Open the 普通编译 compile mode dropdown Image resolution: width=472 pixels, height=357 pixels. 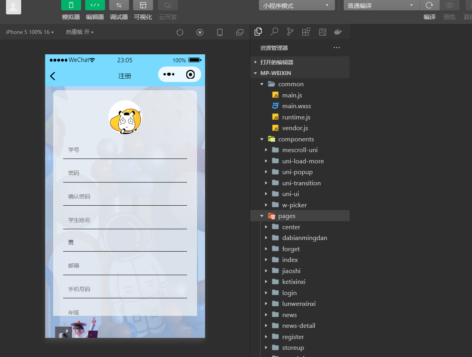[x=381, y=6]
